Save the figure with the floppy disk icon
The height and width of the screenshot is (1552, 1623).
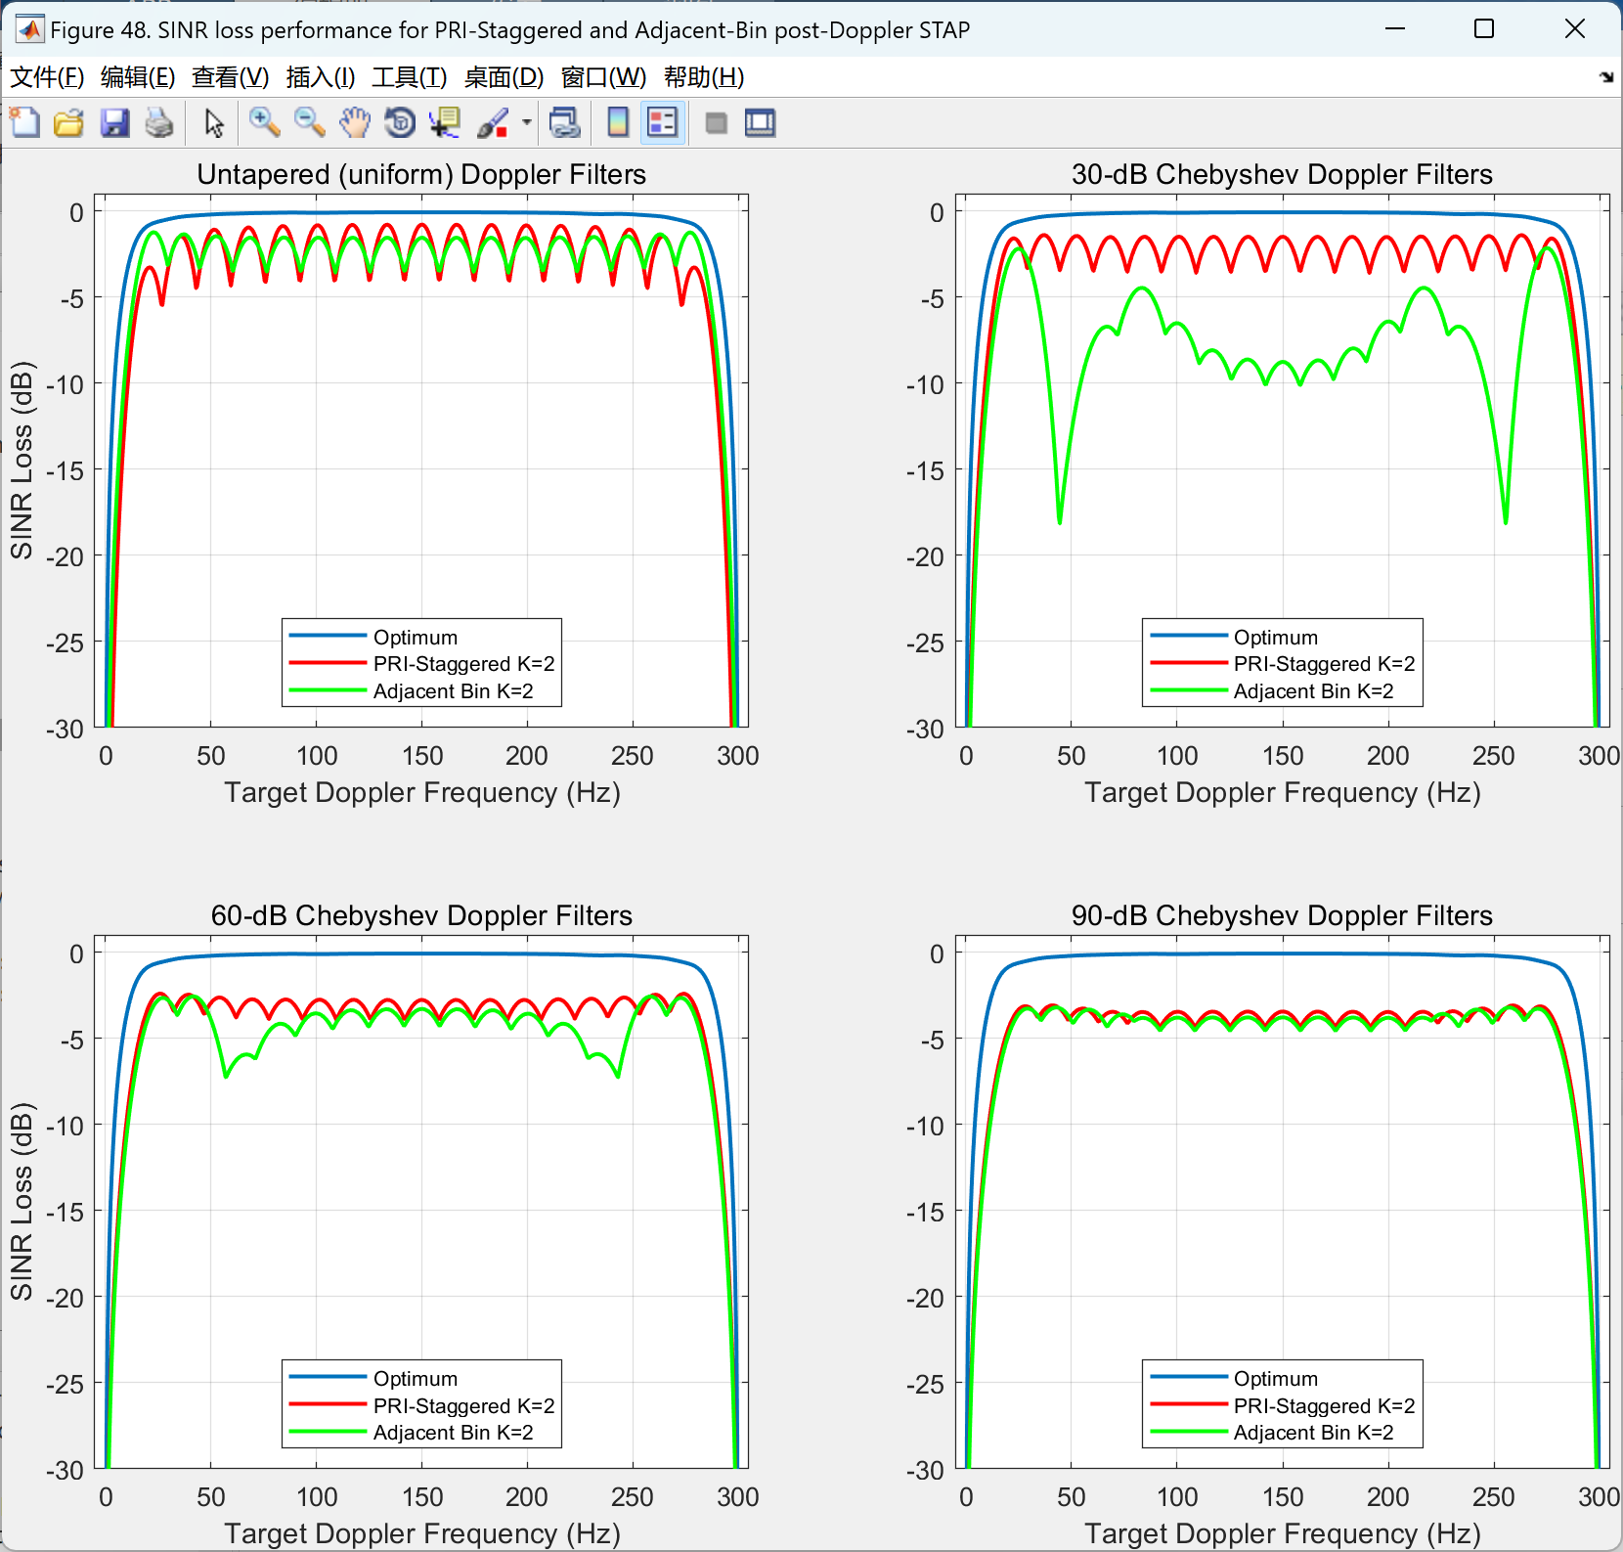pyautogui.click(x=114, y=122)
